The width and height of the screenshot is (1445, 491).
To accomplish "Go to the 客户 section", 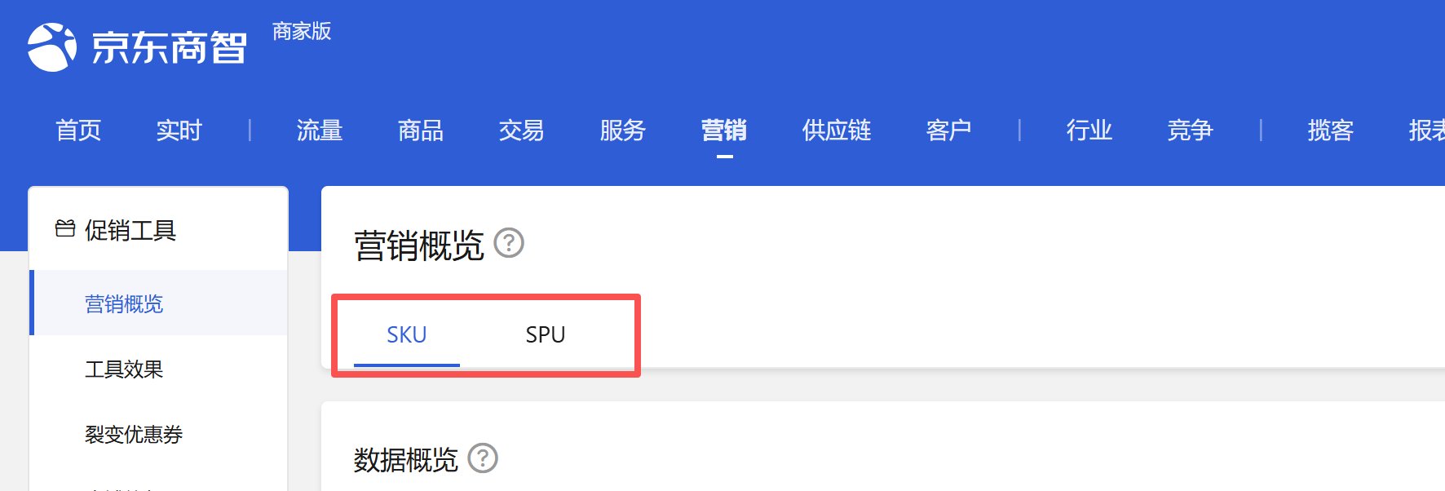I will coord(949,130).
